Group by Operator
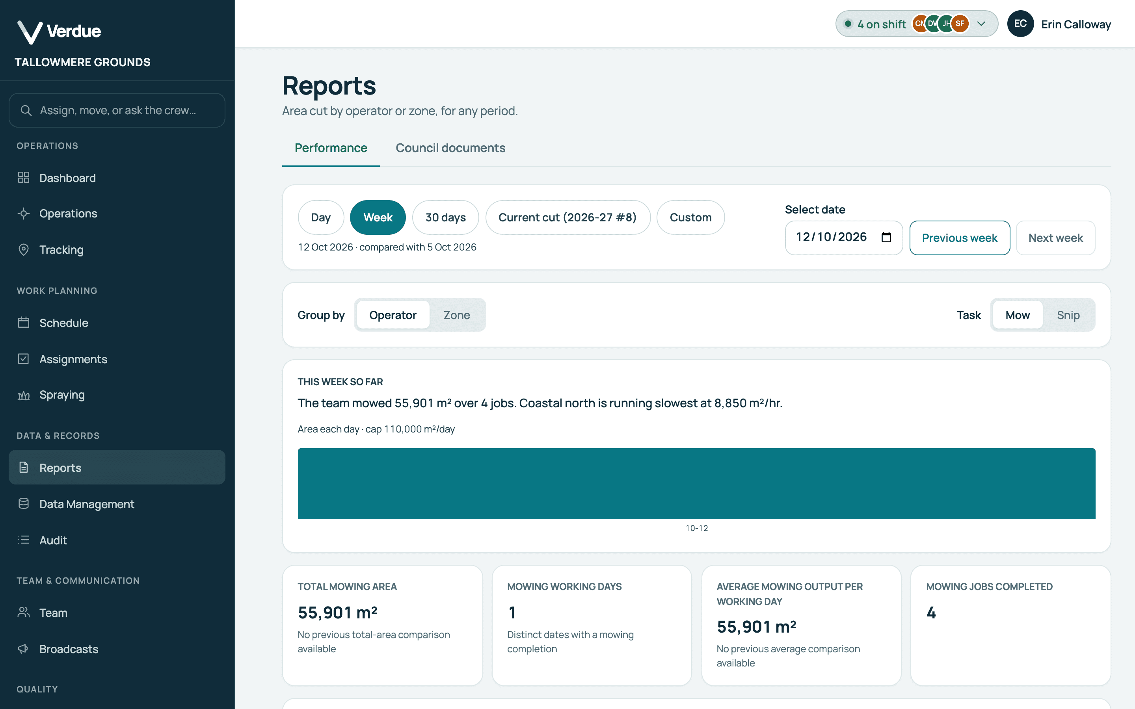 click(393, 315)
